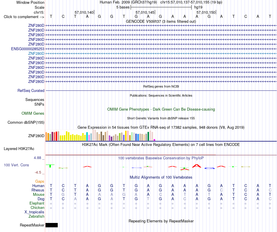This screenshot has height=232, width=277.
Task: Open the OMIM Genes track label
Action: 33,113
